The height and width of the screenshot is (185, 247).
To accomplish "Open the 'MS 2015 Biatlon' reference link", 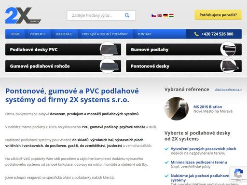I will click(x=207, y=107).
